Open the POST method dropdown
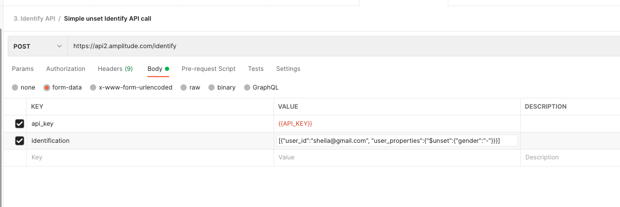This screenshot has width=620, height=207. coord(37,46)
